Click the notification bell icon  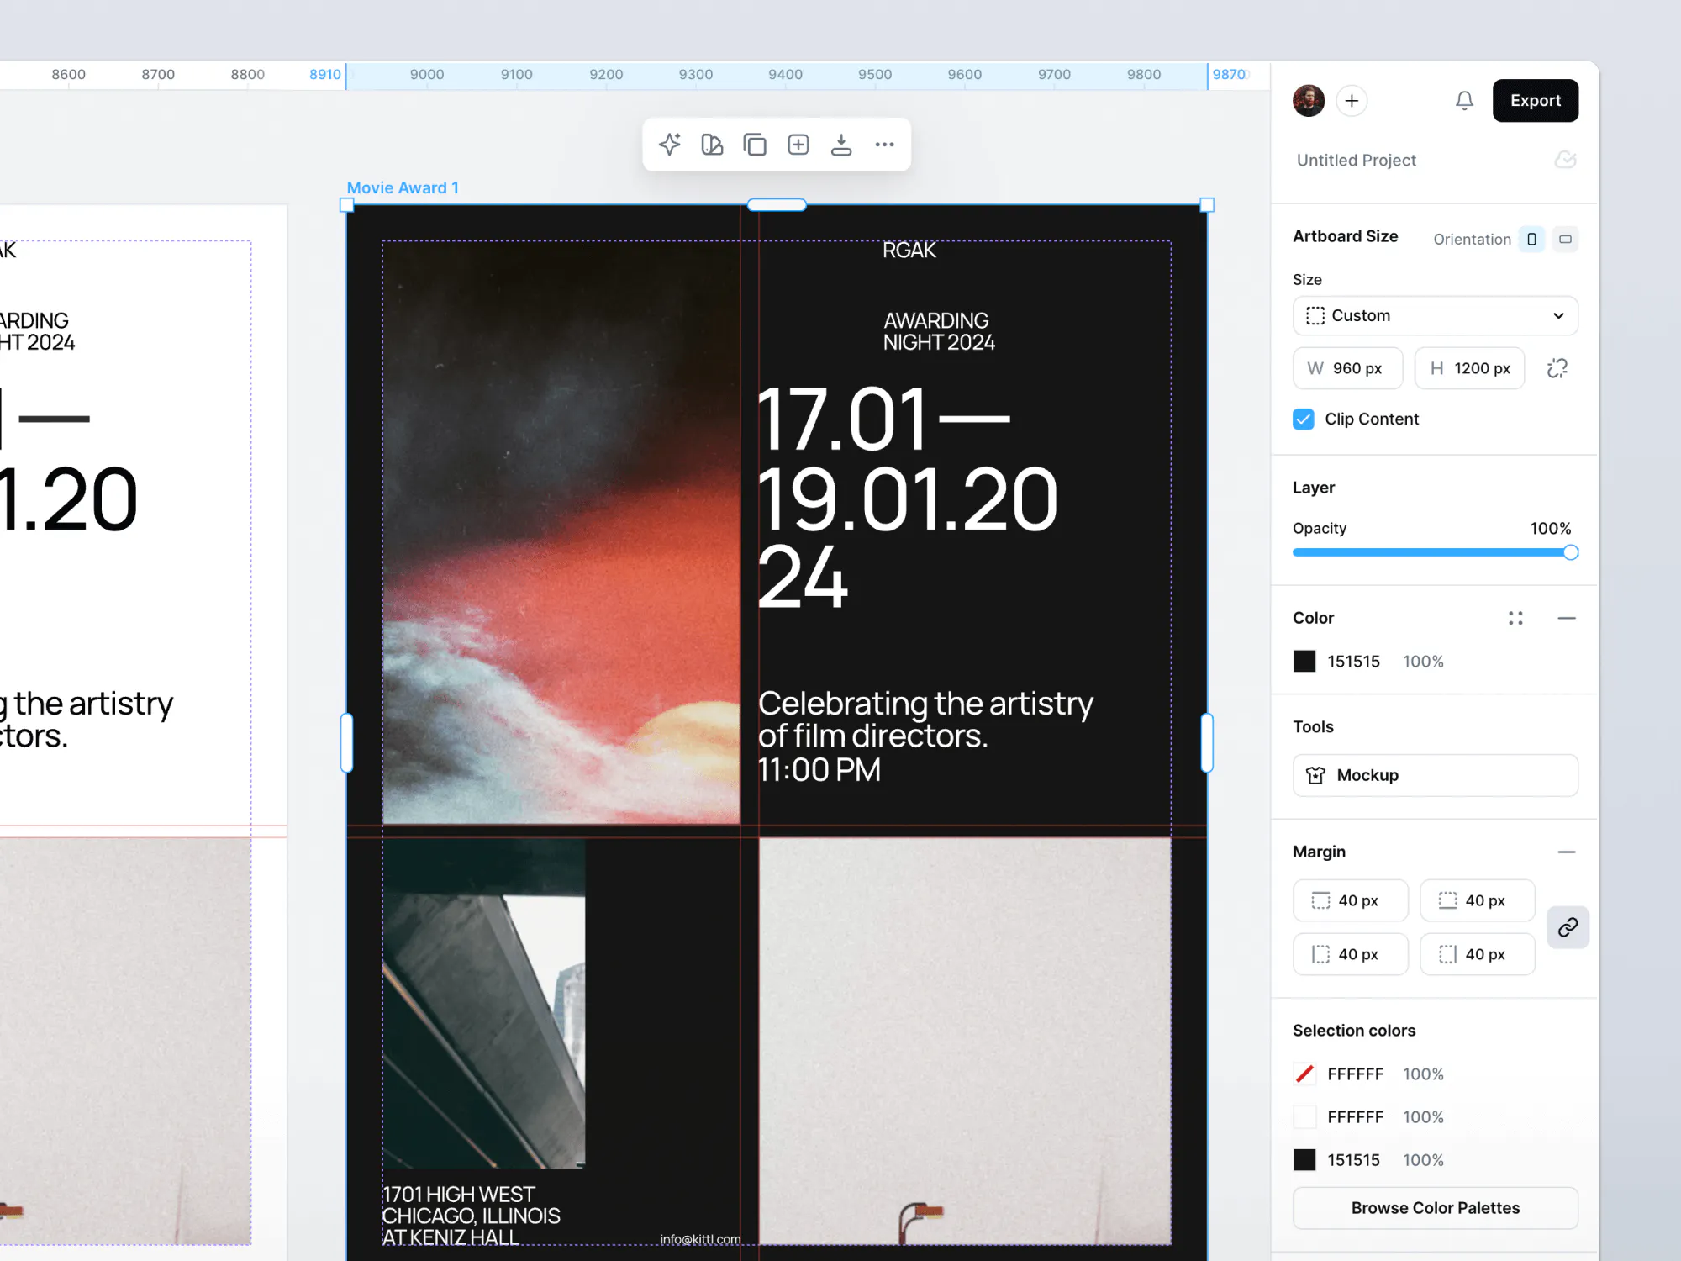coord(1463,100)
